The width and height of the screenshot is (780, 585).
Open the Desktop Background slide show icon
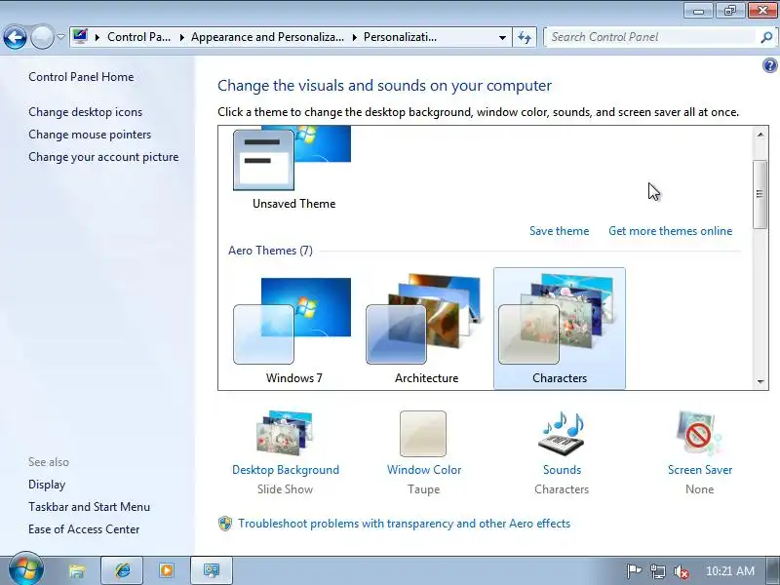(285, 434)
